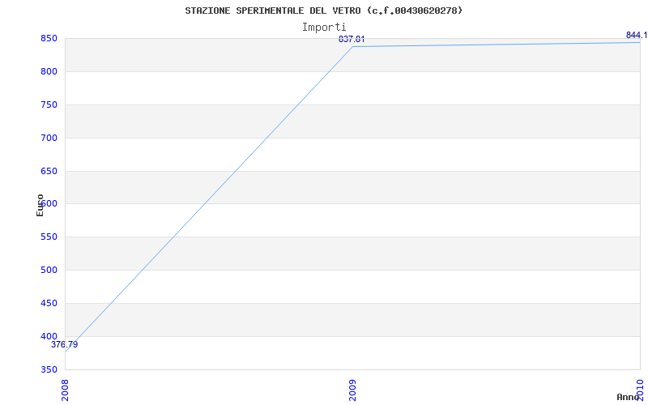Click the 837.81 data label

(x=352, y=39)
